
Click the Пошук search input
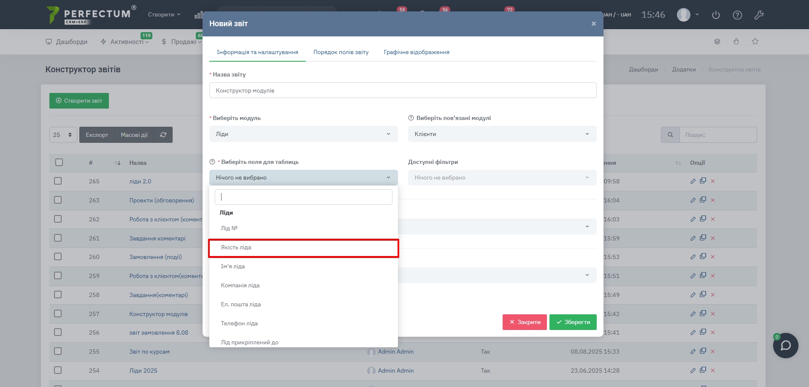point(718,135)
